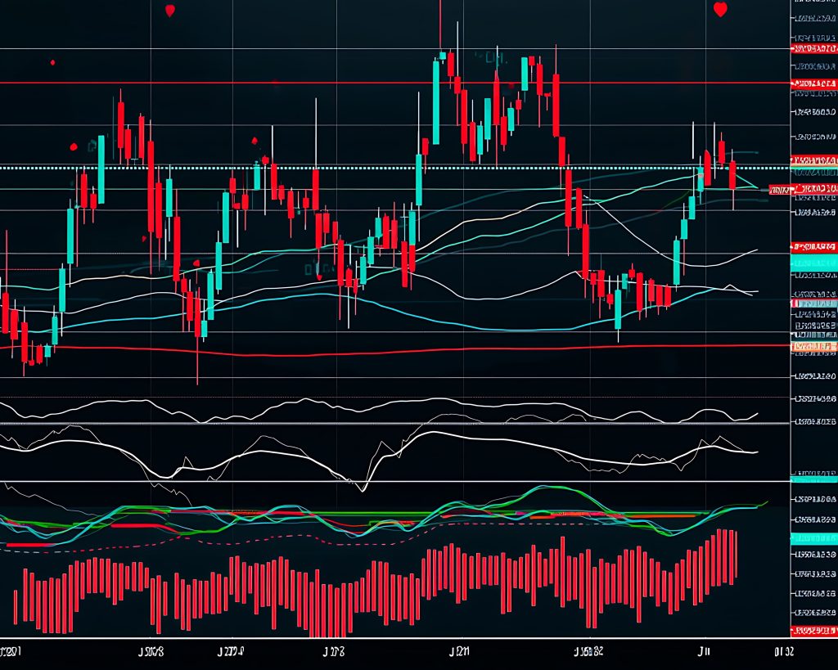Click the bottom-most red label on right axis
This screenshot has width=838, height=670.
click(813, 631)
